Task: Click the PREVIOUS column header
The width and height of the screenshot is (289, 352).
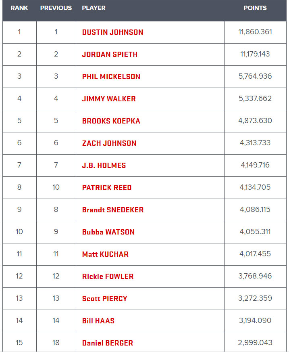Action: pyautogui.click(x=56, y=8)
